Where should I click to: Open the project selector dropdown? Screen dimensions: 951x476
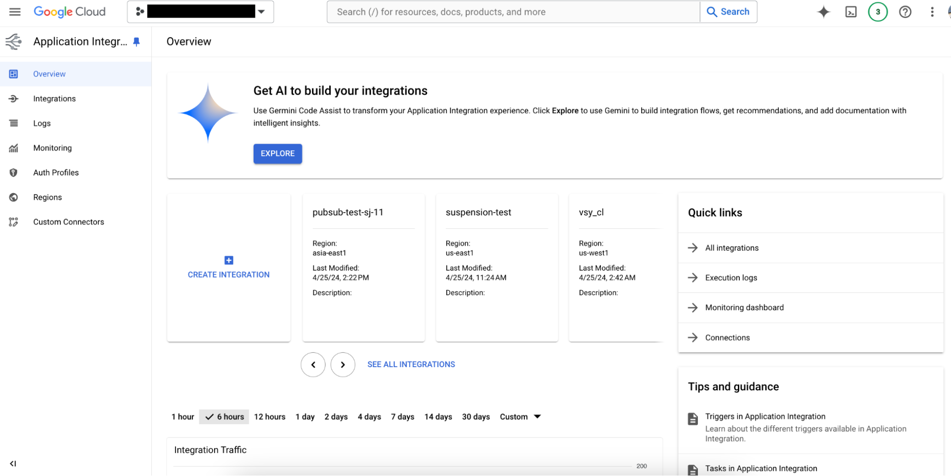(262, 12)
